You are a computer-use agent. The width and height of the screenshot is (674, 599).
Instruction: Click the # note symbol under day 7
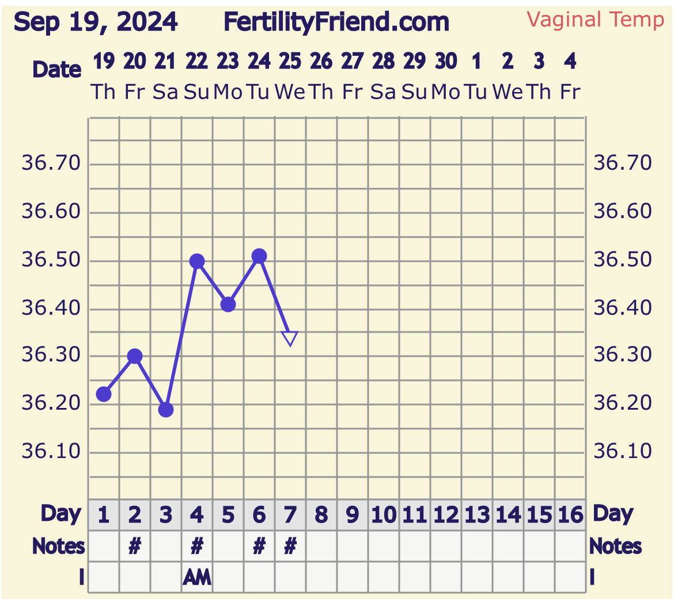290,546
